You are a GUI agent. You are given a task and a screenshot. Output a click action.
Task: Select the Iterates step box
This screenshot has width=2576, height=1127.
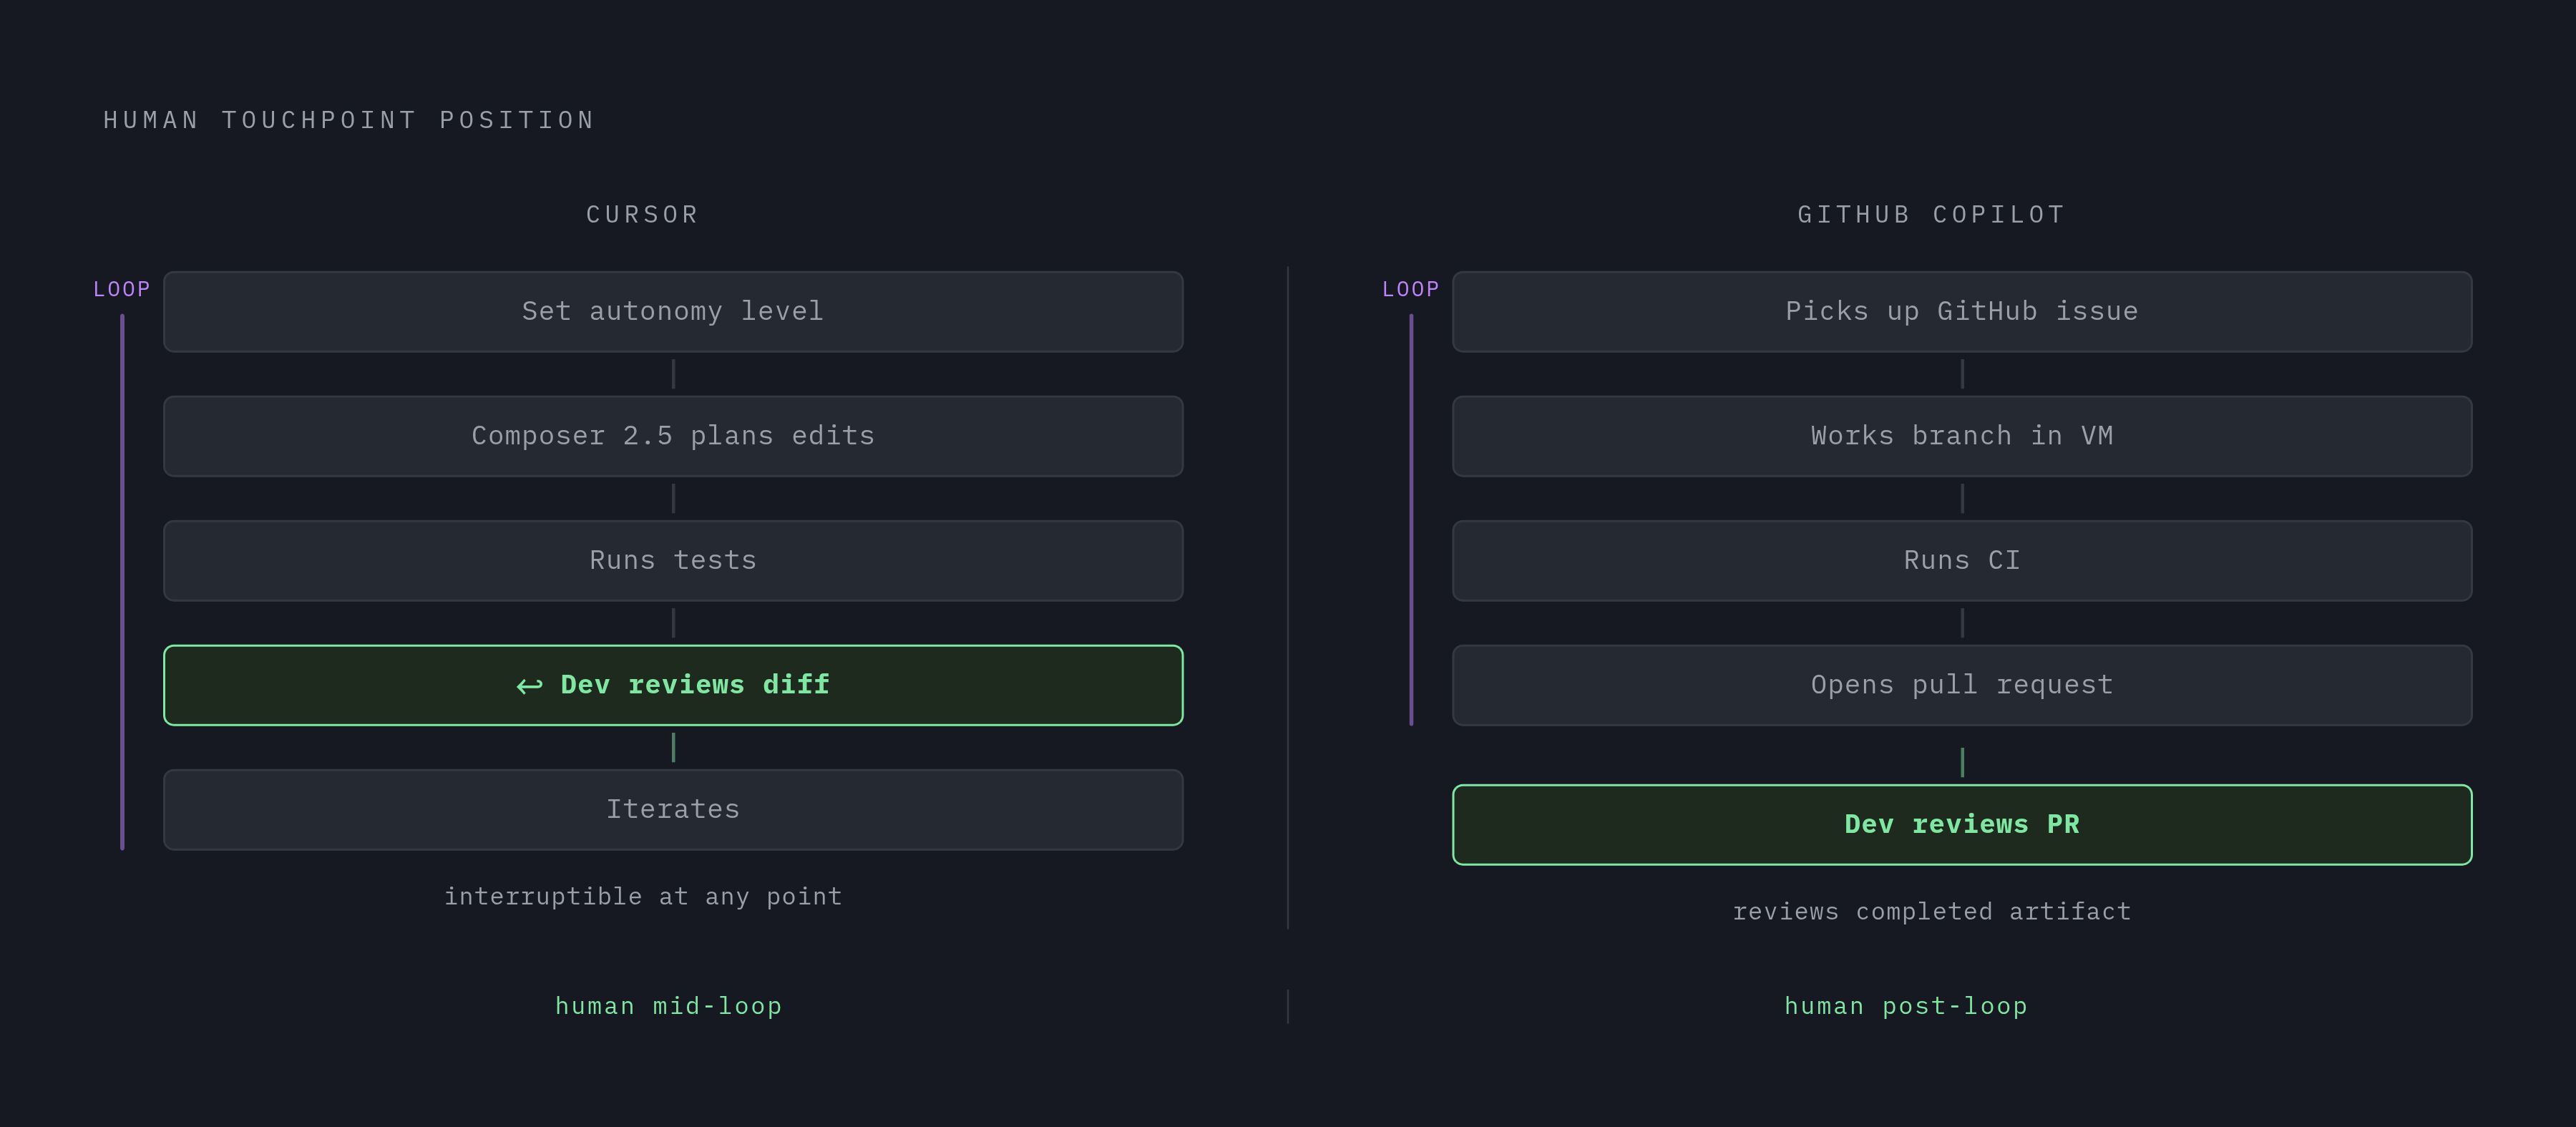click(673, 809)
